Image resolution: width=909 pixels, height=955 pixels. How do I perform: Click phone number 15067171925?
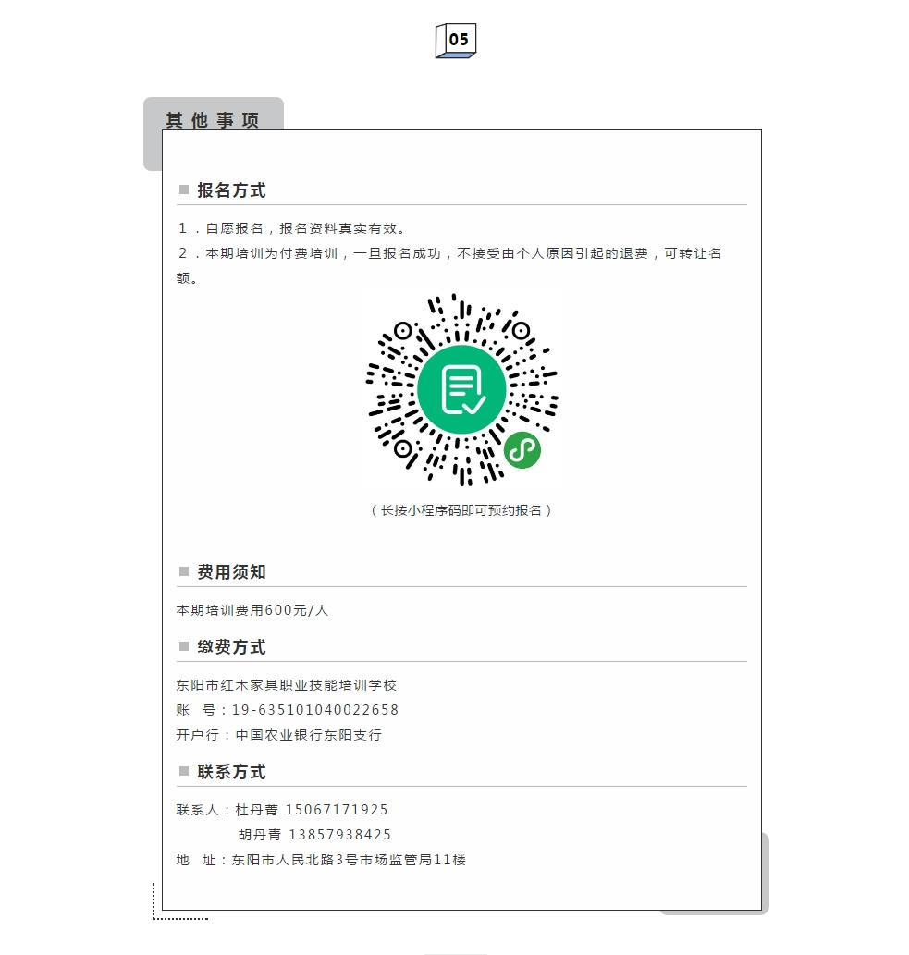click(337, 810)
